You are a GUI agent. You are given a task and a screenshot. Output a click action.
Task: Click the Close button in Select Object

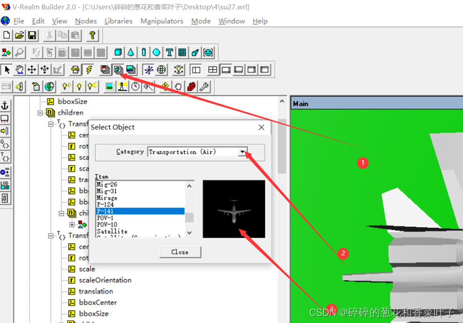pos(180,252)
